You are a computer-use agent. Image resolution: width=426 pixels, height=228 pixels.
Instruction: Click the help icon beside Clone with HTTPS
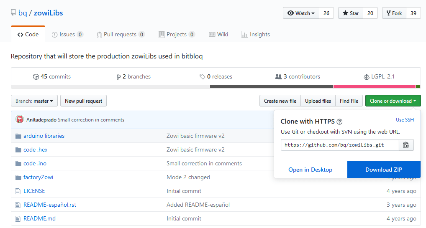(x=339, y=122)
